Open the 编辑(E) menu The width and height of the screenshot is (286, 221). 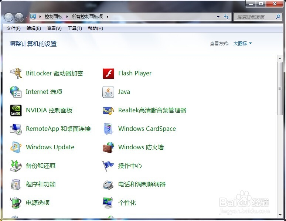tap(34, 28)
